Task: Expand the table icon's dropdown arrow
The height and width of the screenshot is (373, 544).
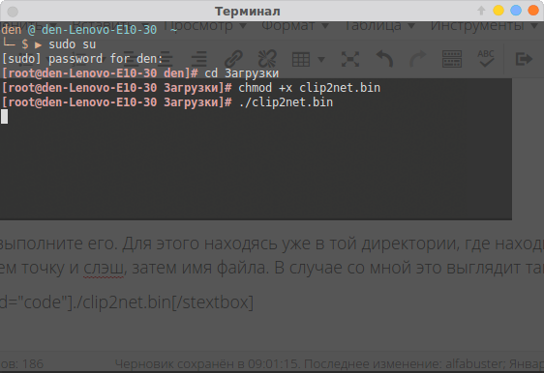Action: [x=321, y=60]
